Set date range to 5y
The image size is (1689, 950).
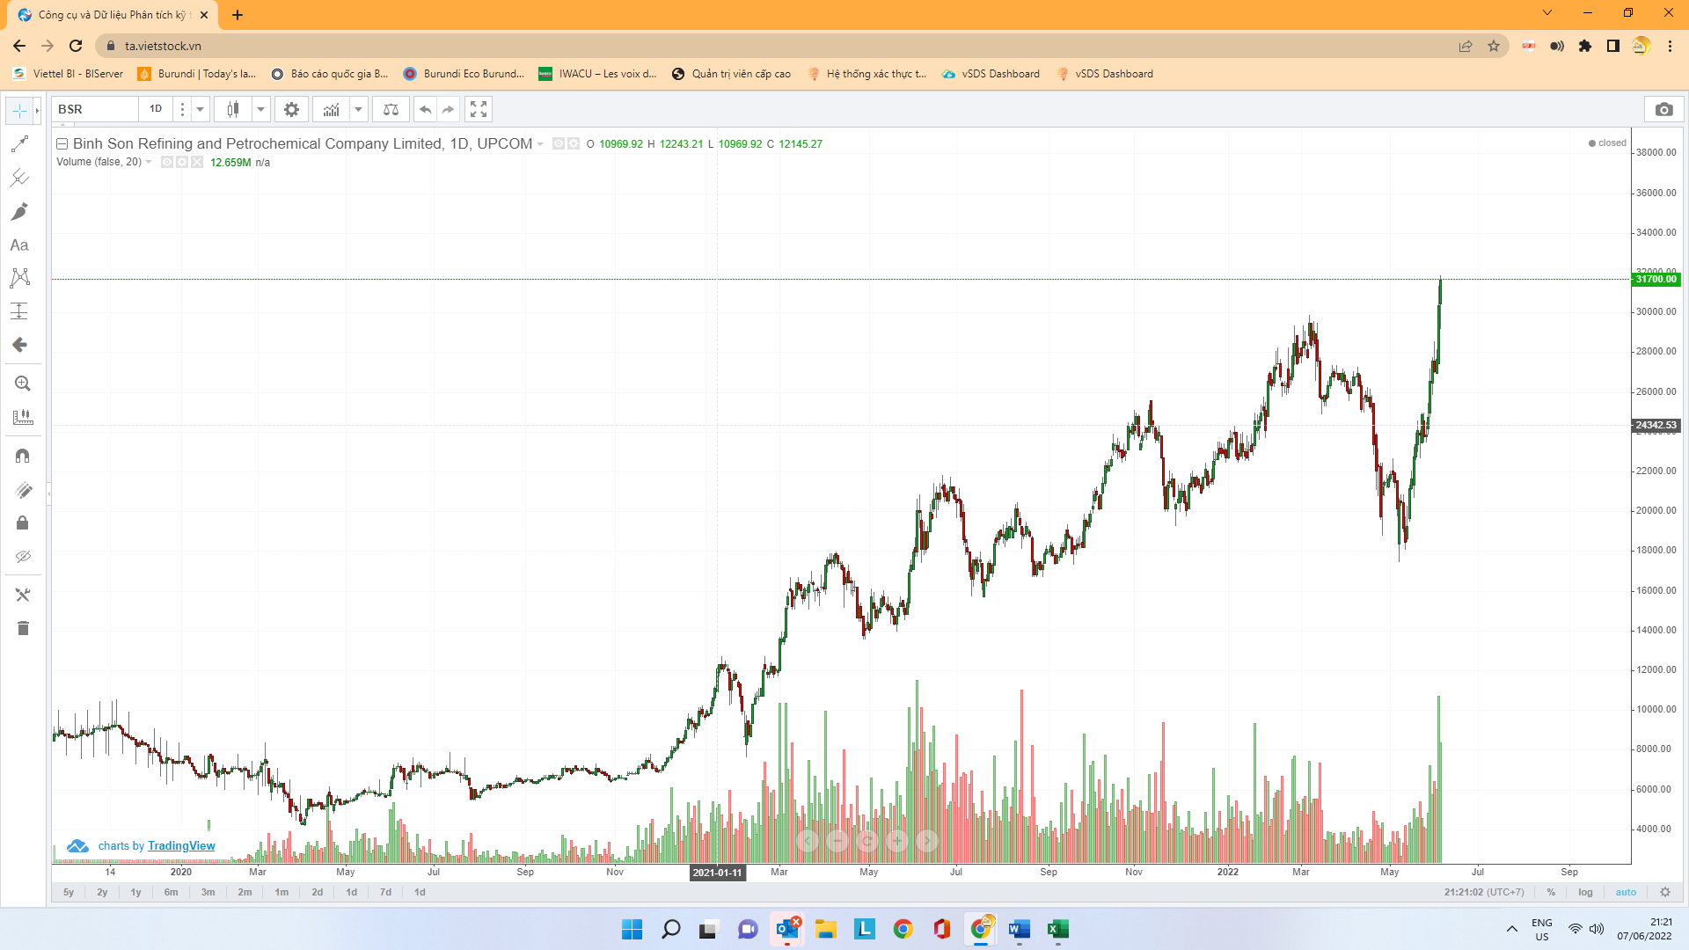69,892
